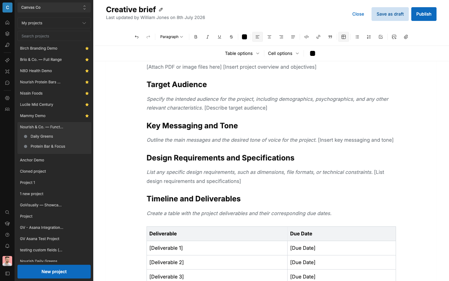Create a bulleted list
This screenshot has width=449, height=281.
coord(357,37)
